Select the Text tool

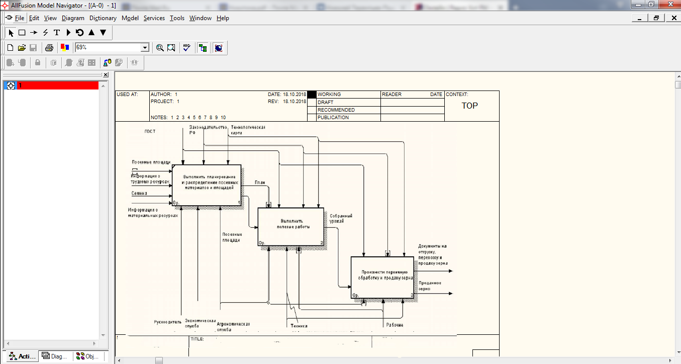[57, 33]
